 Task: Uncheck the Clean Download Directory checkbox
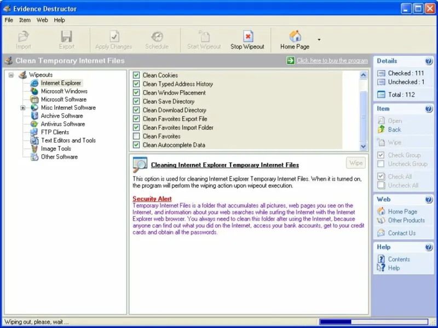[136, 110]
